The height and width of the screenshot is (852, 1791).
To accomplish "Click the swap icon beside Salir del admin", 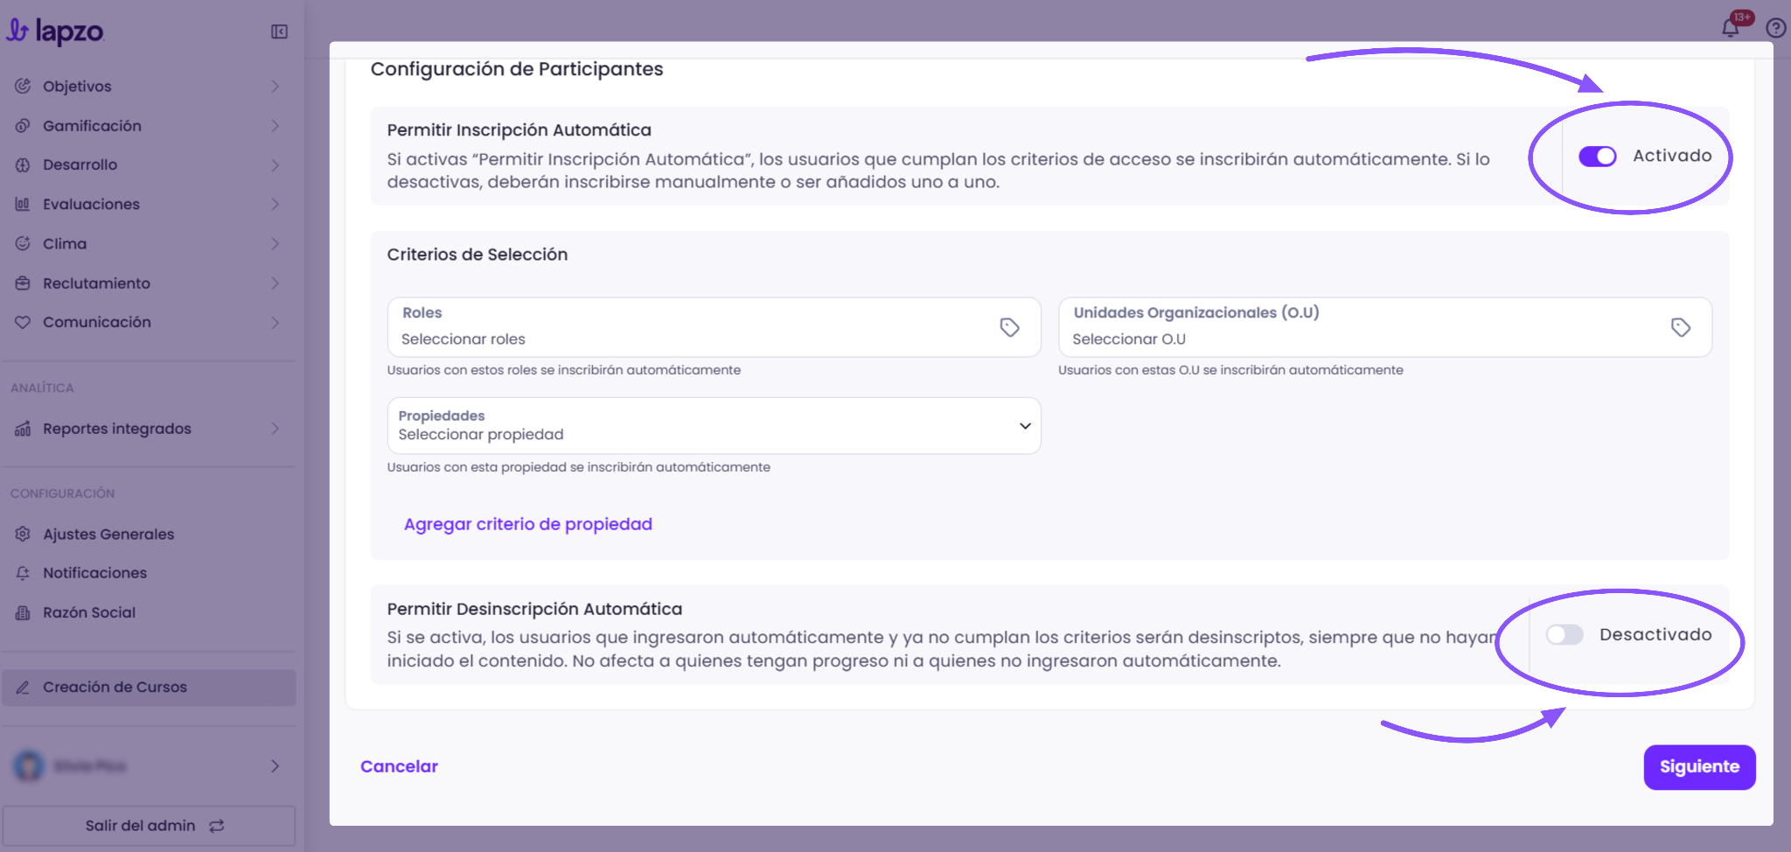I will pyautogui.click(x=217, y=826).
